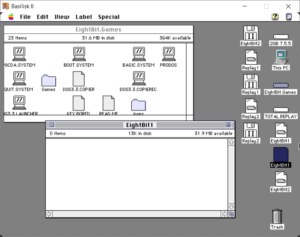Select the 2GB 7.5.5 disk icon

(x=281, y=37)
